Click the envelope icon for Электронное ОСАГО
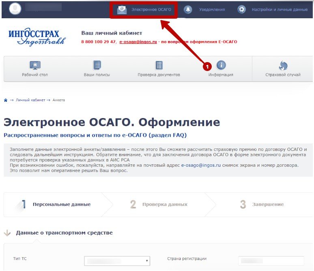The image size is (314, 271). (122, 10)
